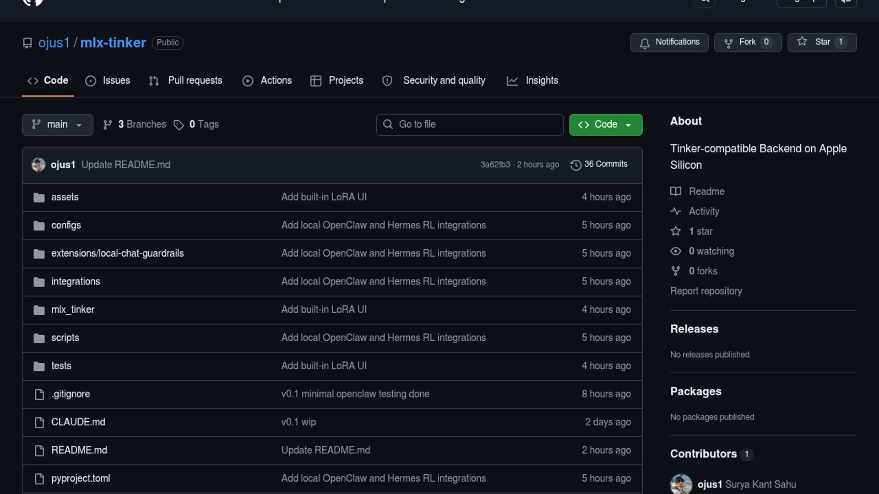Open the README.md file
Screen dimensions: 879x494
click(79, 450)
